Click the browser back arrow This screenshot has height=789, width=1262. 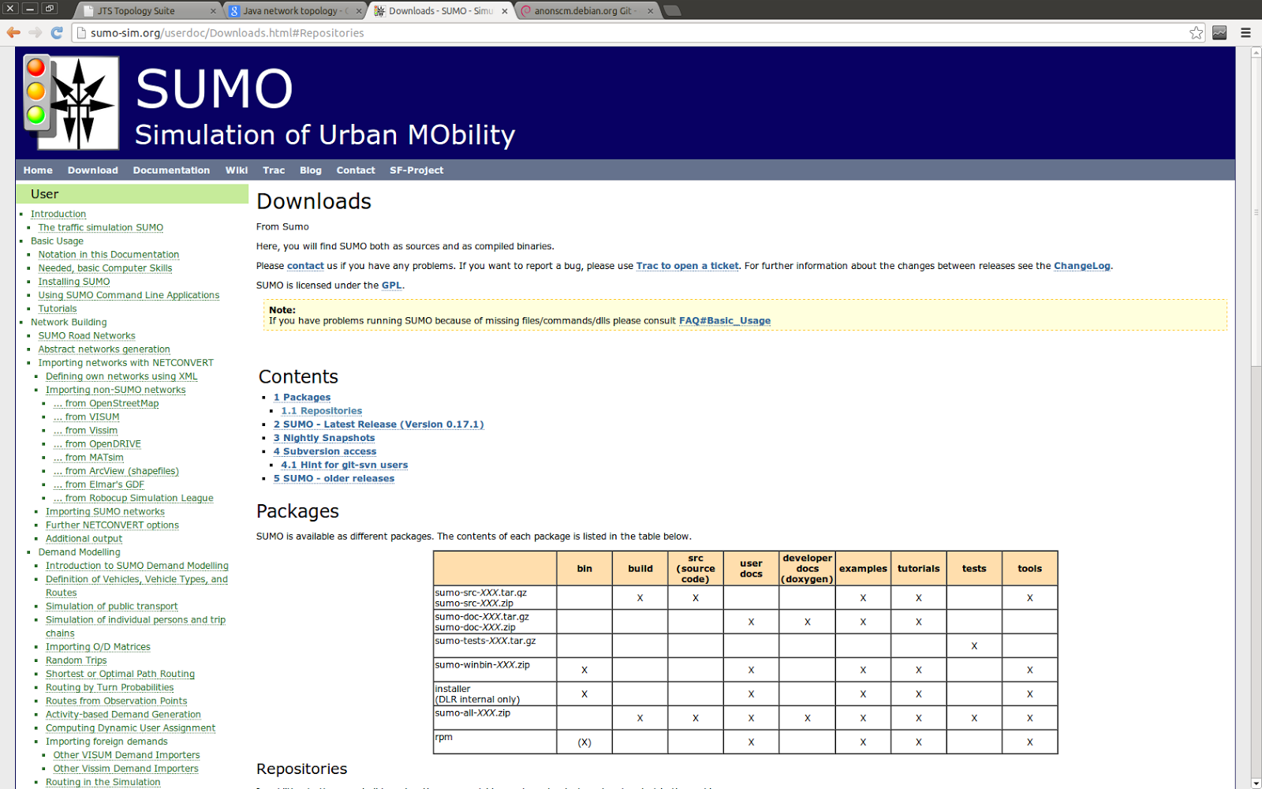coord(13,32)
